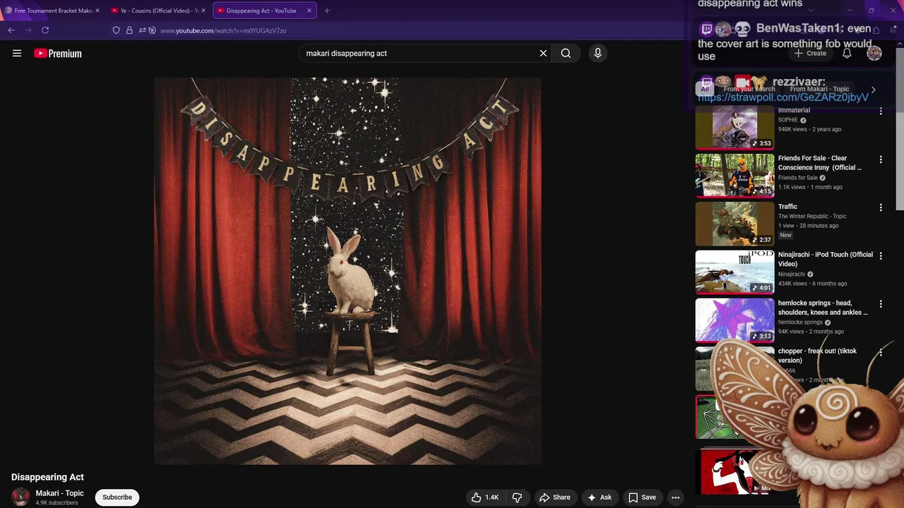Close the Disappearing Act tab
Viewport: 904px width, 508px height.
(309, 11)
